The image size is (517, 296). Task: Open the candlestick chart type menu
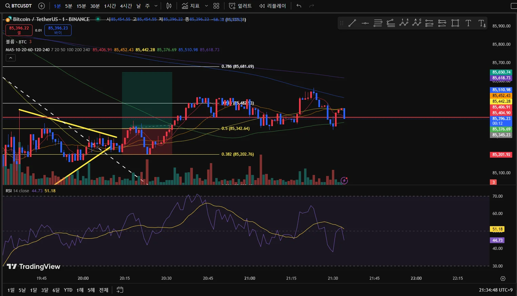[169, 6]
